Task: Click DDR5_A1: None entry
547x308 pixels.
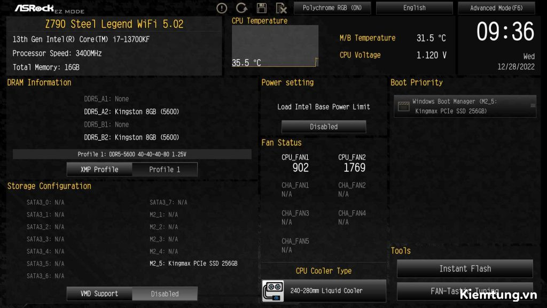Action: pyautogui.click(x=106, y=99)
